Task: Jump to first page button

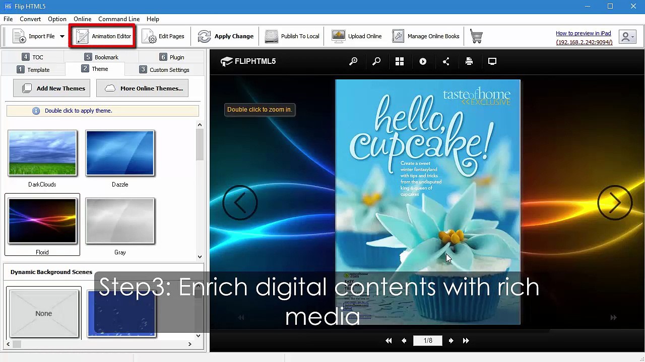Action: tap(389, 340)
